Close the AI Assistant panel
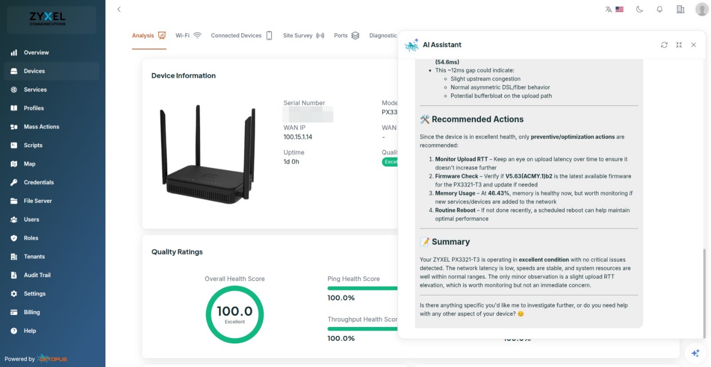 (x=694, y=45)
